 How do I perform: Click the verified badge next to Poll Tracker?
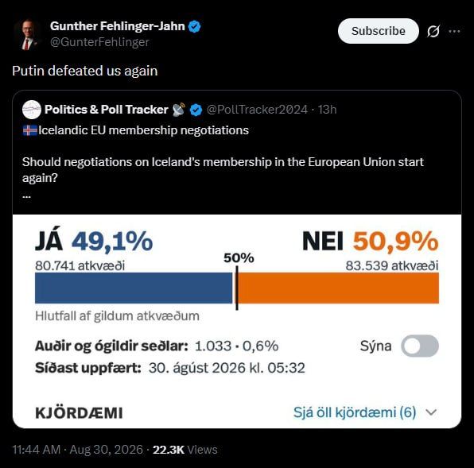[196, 110]
